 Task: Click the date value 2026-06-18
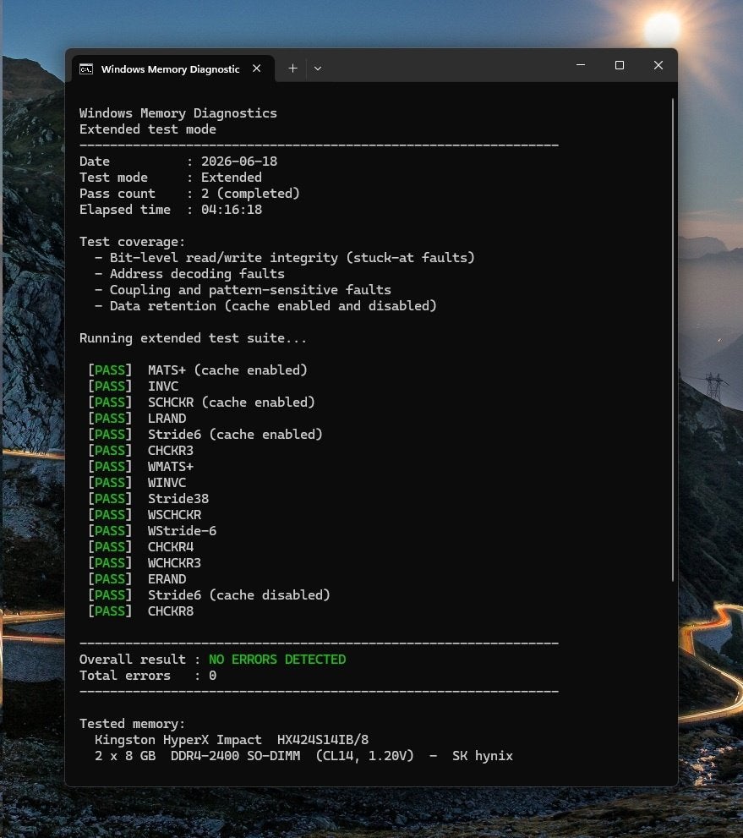[x=239, y=162]
